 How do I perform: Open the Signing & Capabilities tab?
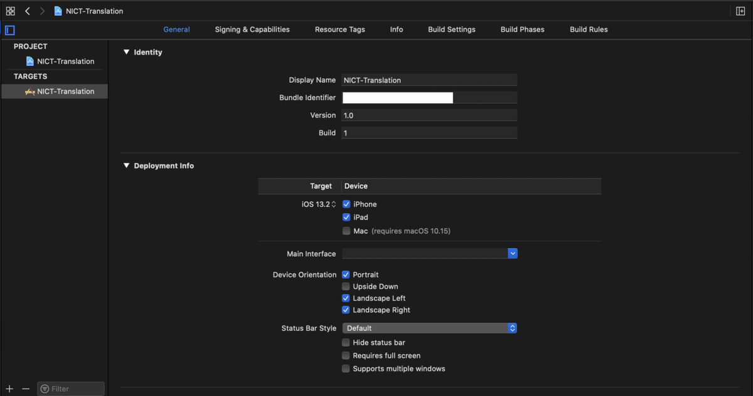click(252, 29)
